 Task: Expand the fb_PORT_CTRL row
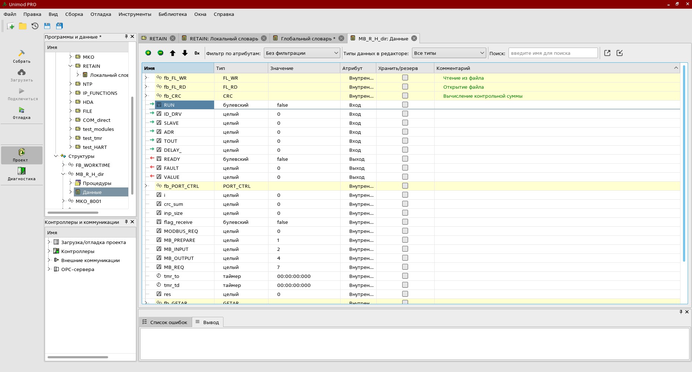click(146, 186)
